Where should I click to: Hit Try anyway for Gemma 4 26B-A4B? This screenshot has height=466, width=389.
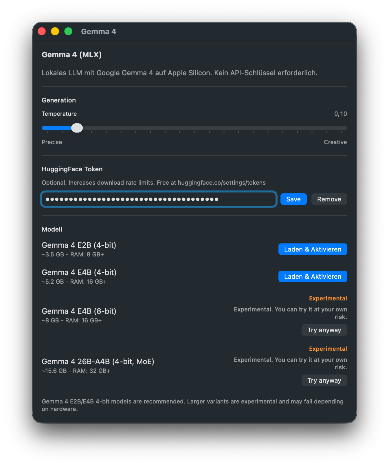(324, 380)
